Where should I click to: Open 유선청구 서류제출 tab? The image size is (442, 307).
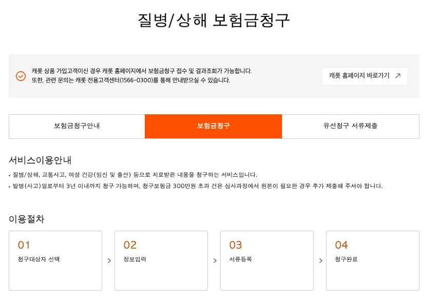click(351, 127)
